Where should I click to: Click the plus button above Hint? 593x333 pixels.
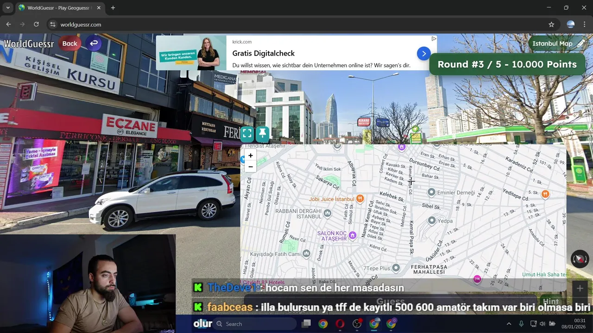tap(580, 289)
